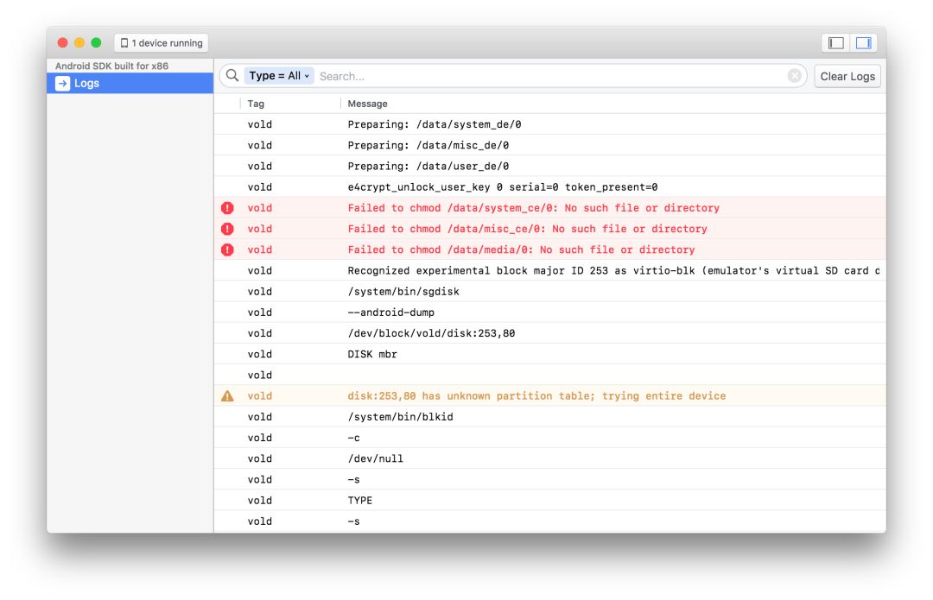933x600 pixels.
Task: Select row 'Preparing: /data/user_de/0'
Action: 549,166
